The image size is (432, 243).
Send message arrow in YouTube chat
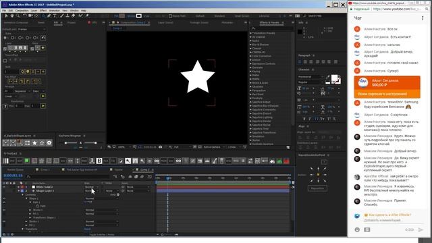coord(421,230)
